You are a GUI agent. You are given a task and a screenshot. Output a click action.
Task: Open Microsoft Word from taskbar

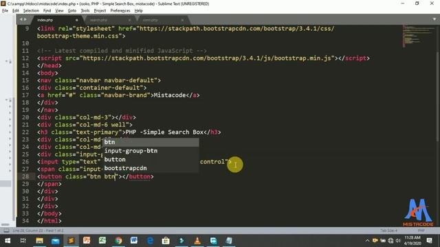[x=134, y=241]
